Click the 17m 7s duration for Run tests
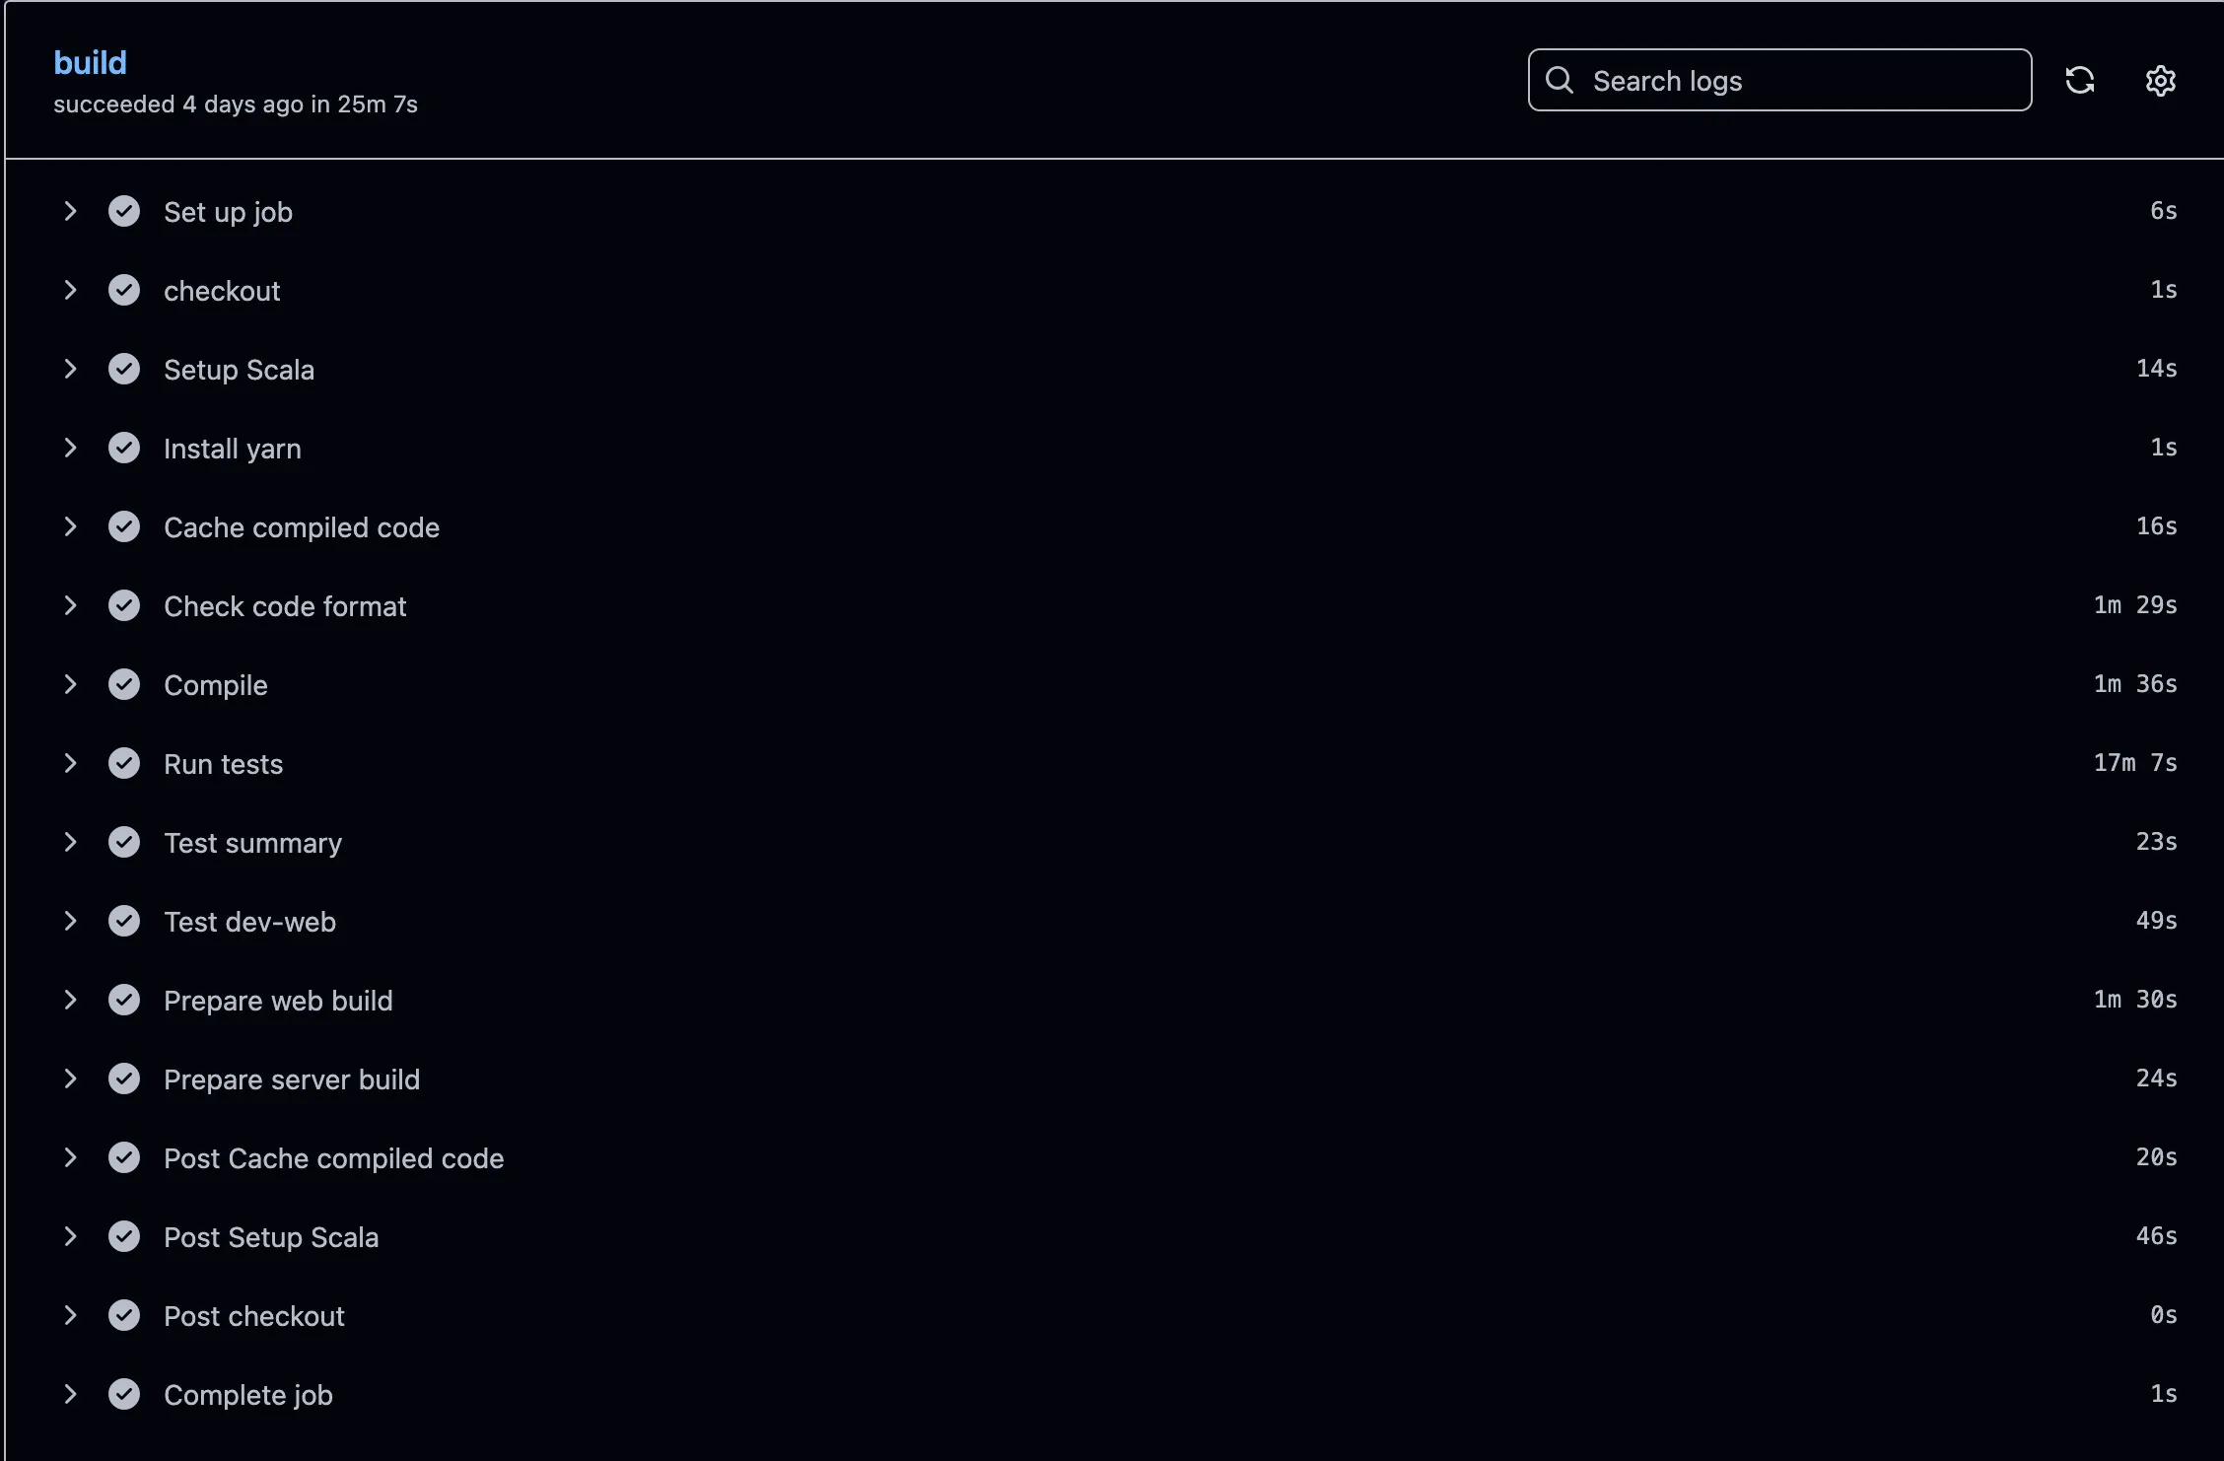Viewport: 2224px width, 1461px height. (x=2135, y=763)
